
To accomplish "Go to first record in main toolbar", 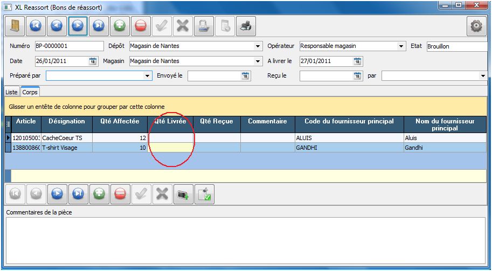I will click(x=36, y=26).
